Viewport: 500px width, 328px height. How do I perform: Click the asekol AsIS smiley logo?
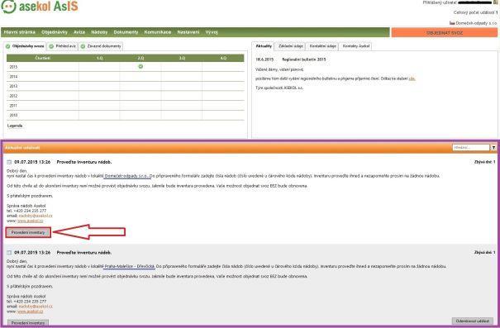[8, 6]
